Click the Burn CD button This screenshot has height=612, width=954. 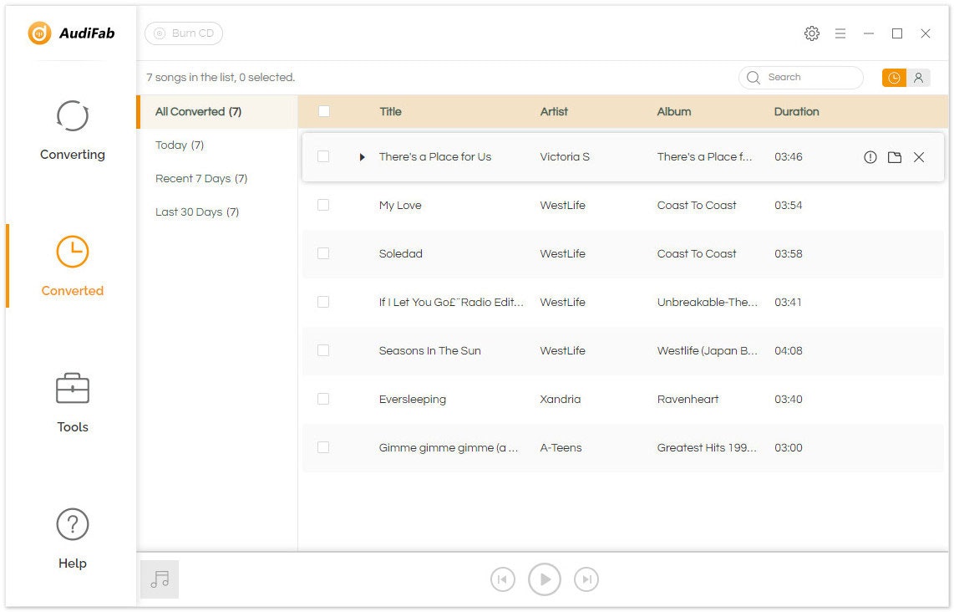pos(184,33)
